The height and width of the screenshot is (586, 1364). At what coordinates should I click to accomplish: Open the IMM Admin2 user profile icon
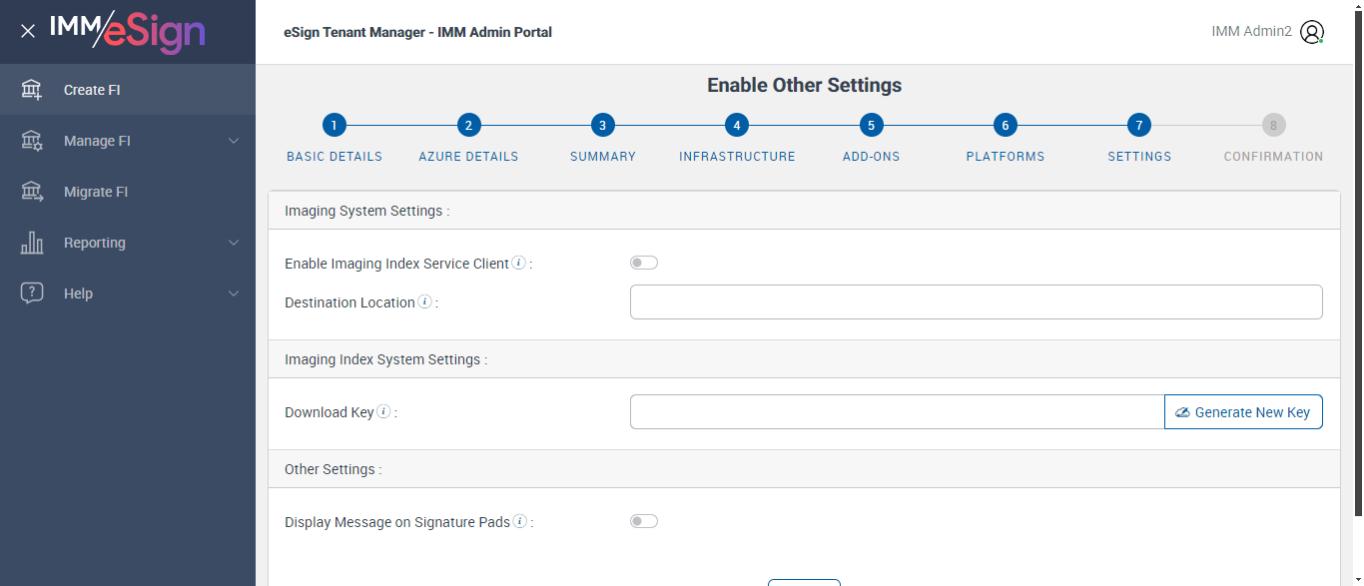tap(1312, 32)
